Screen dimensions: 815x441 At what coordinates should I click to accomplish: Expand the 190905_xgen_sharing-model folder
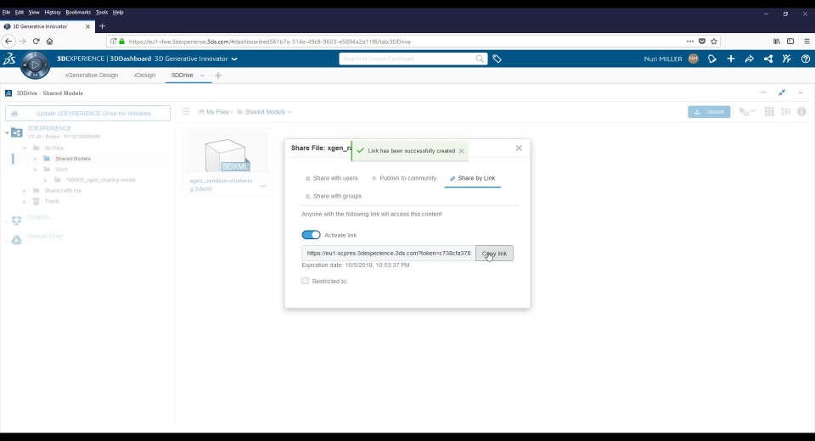click(46, 181)
